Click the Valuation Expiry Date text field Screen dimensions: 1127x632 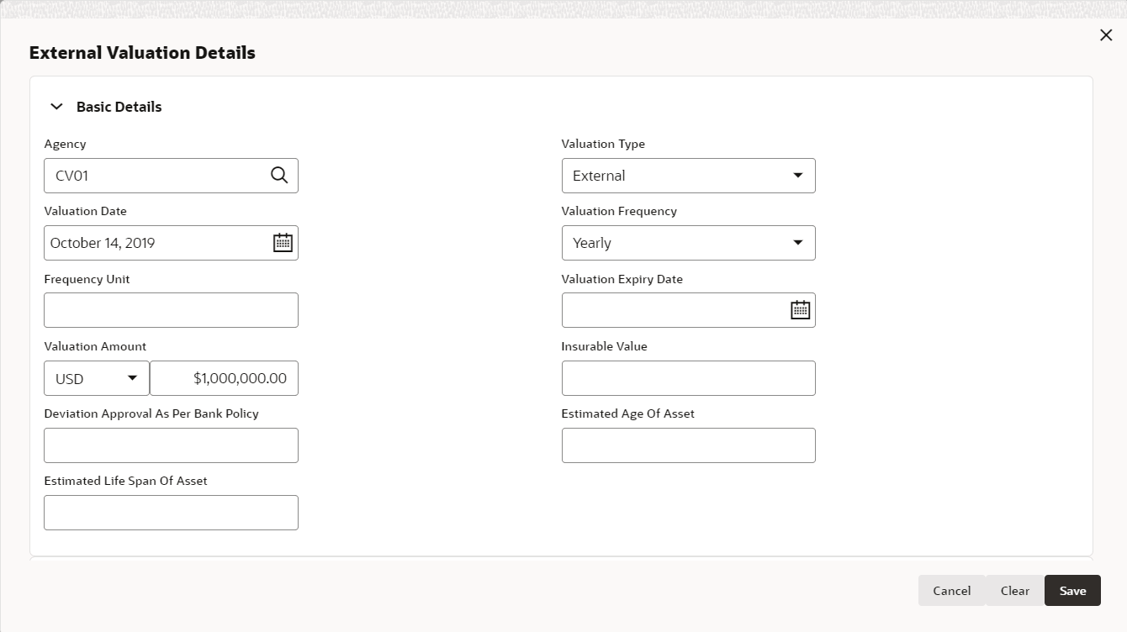tap(673, 310)
